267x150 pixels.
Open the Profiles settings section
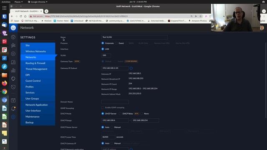click(38, 87)
